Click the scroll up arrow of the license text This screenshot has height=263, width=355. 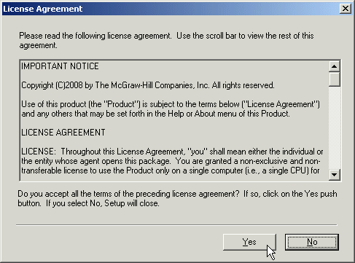(335, 66)
